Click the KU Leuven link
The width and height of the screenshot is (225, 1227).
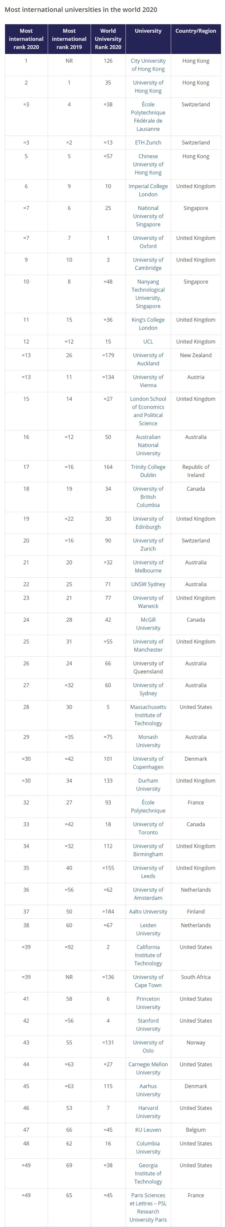pos(148,1129)
